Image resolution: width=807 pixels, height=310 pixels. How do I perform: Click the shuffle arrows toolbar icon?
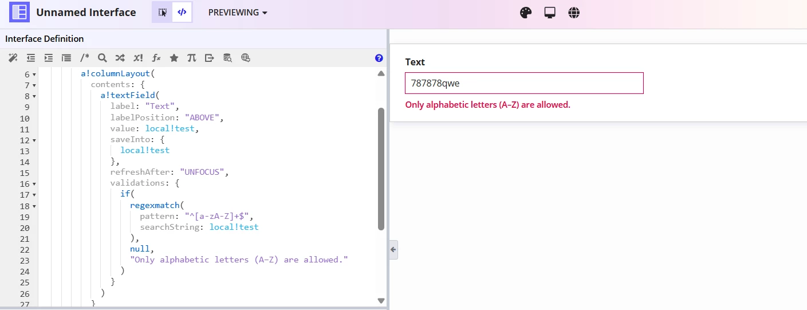(x=120, y=58)
